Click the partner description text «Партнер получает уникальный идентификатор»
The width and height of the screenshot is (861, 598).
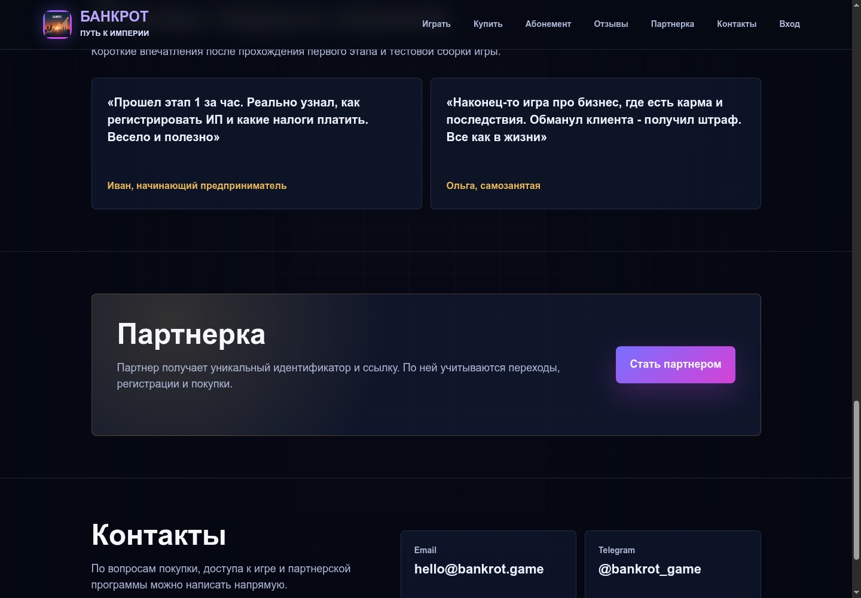pos(338,376)
